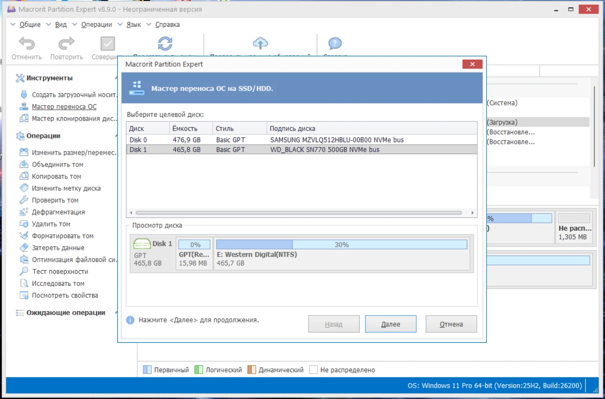Viewport: 605px width, 399px height.
Task: Click the E: Western Digital 30% usage bar
Action: (x=341, y=245)
